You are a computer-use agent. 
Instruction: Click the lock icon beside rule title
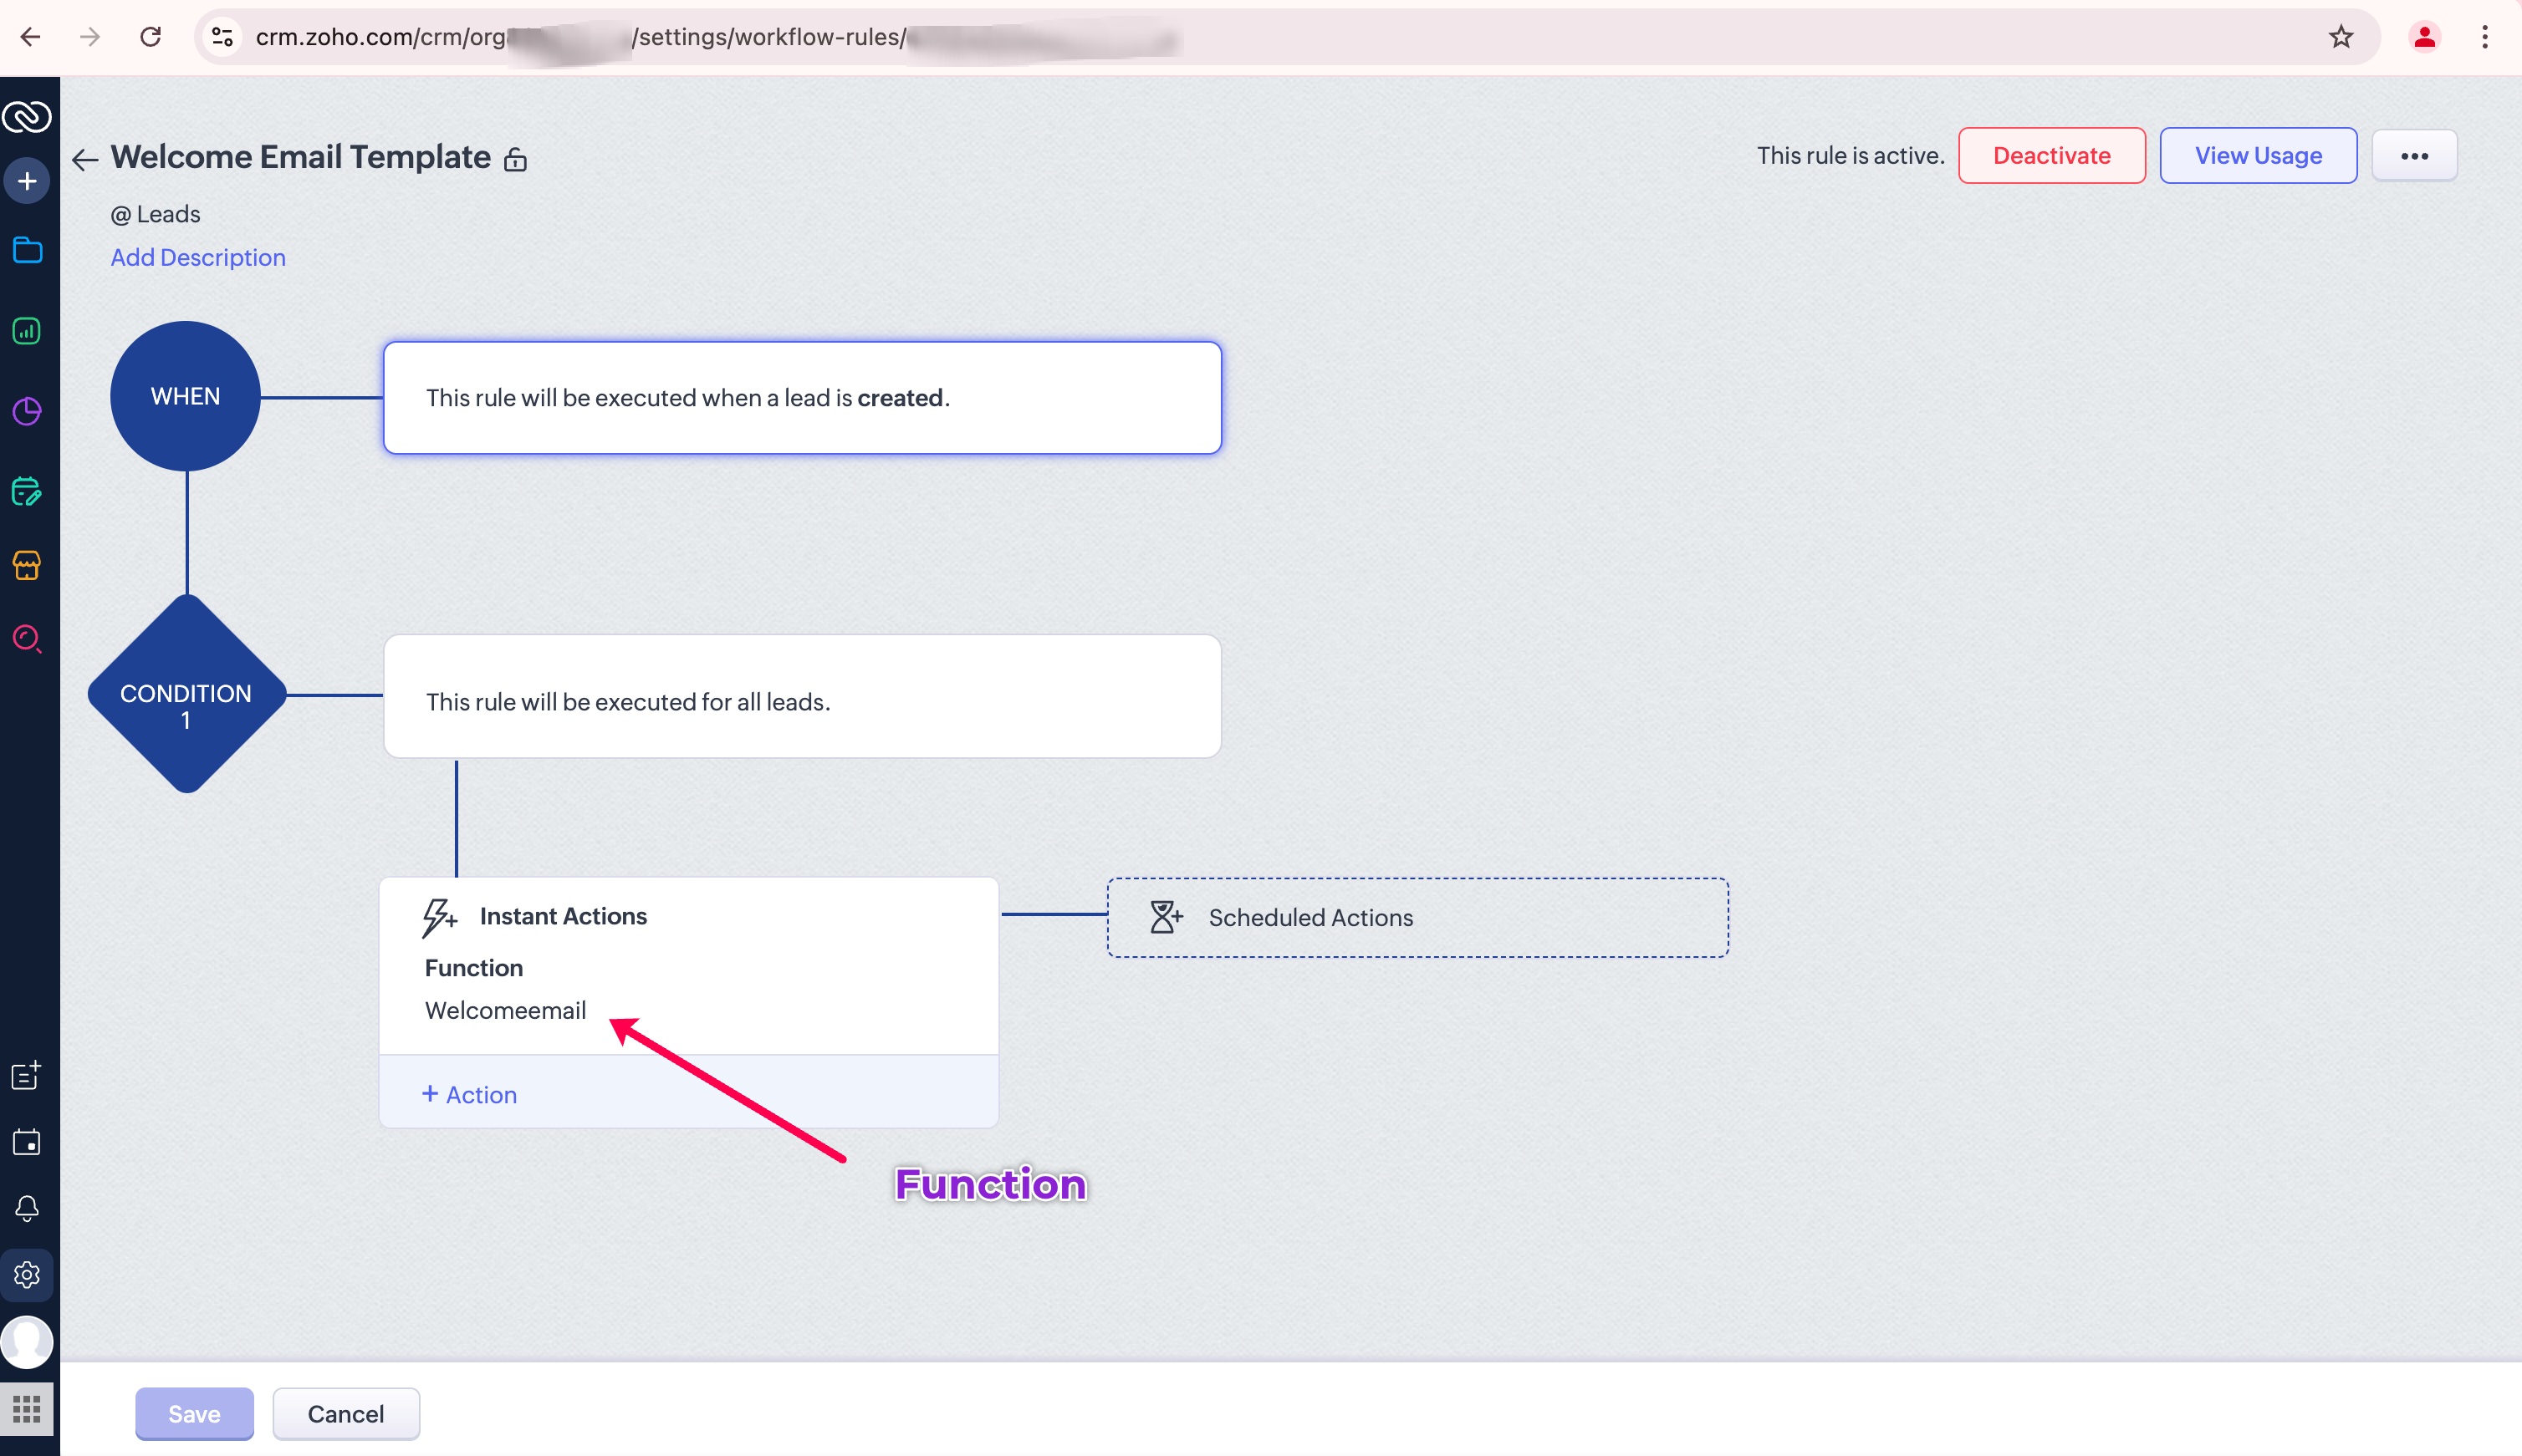pos(515,159)
